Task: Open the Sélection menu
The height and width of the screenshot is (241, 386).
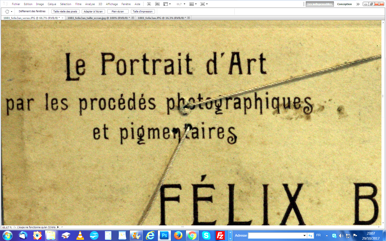Action: [x=66, y=4]
